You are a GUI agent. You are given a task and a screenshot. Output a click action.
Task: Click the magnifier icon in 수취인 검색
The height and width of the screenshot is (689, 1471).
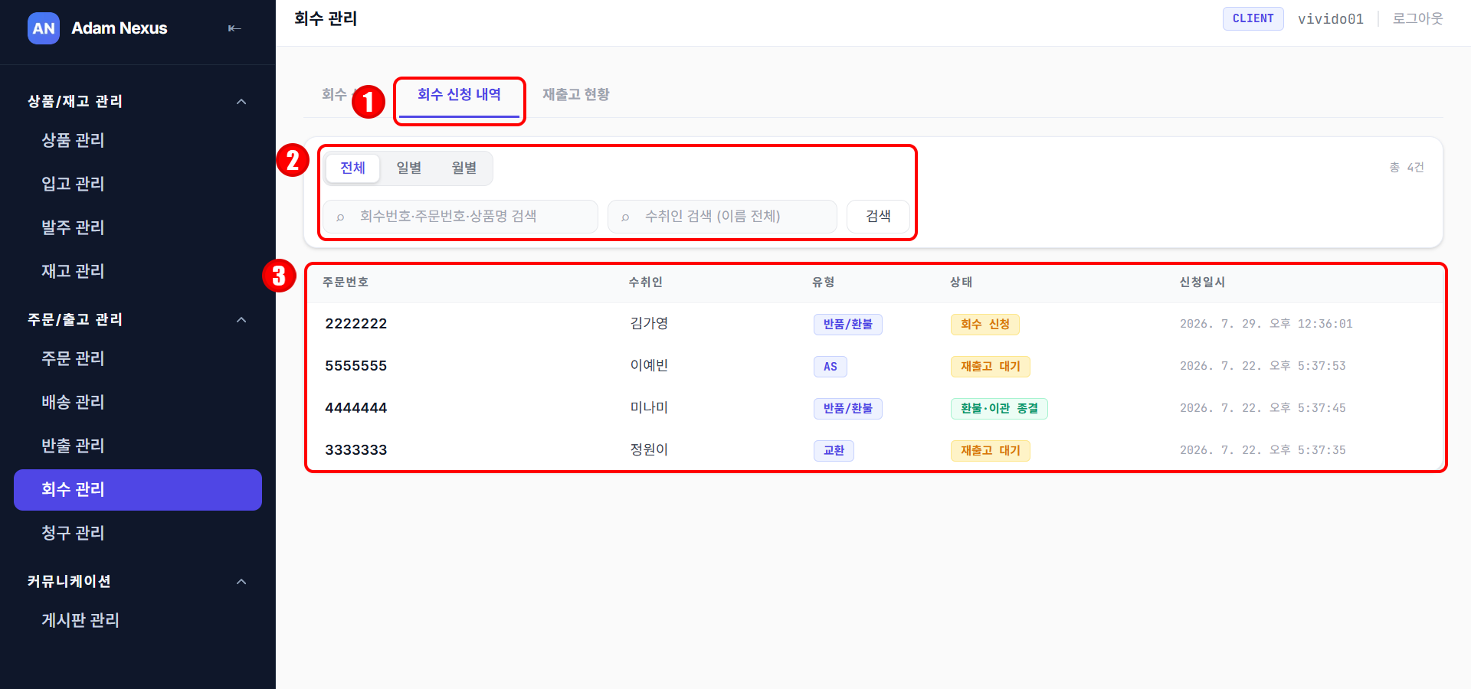pyautogui.click(x=625, y=217)
